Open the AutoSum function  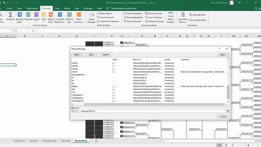(11, 17)
